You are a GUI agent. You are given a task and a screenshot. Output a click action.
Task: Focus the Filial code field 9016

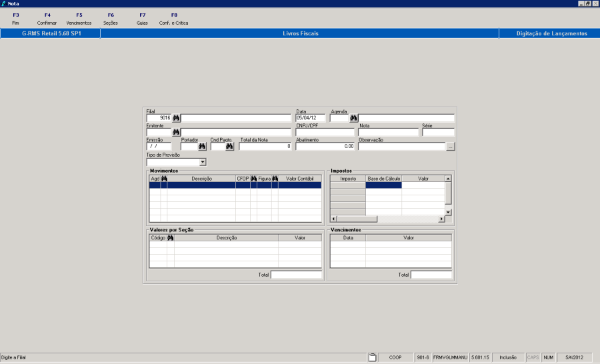click(159, 118)
